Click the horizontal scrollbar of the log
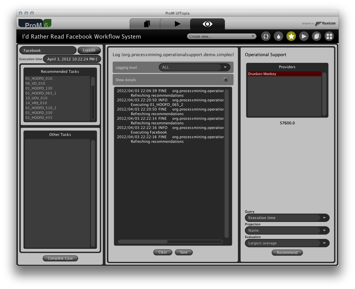The image size is (355, 289). [170, 242]
